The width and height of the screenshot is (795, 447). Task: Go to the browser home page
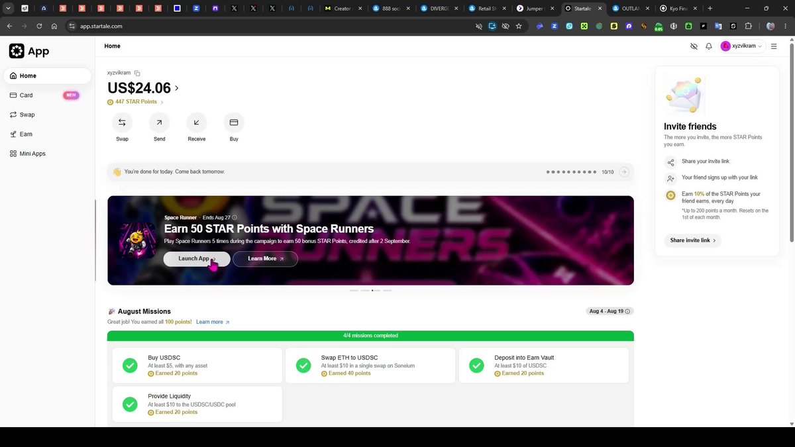54,26
